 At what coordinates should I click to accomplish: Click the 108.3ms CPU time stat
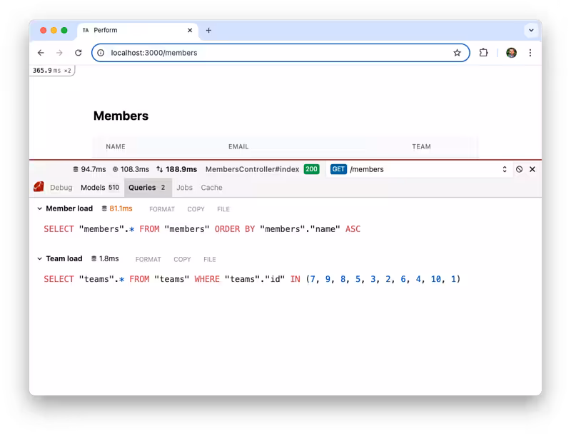click(x=131, y=169)
